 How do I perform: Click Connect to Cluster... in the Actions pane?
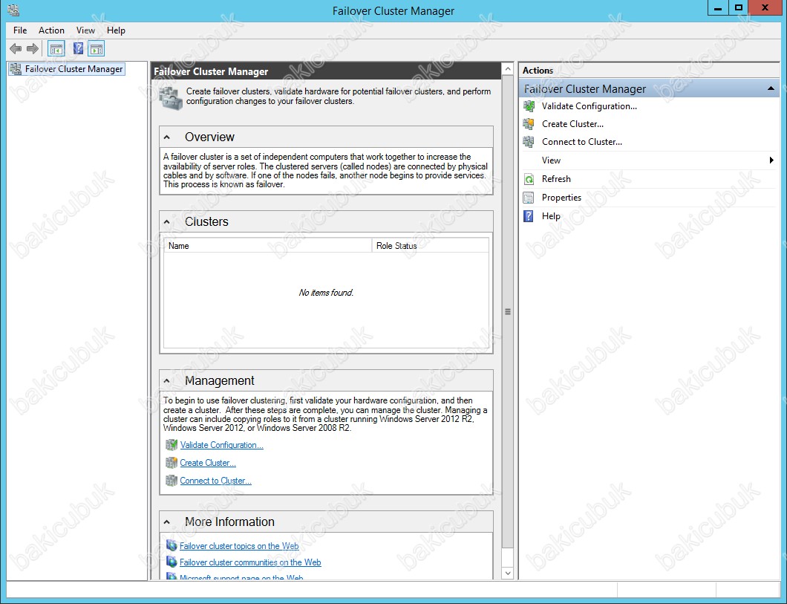(582, 142)
